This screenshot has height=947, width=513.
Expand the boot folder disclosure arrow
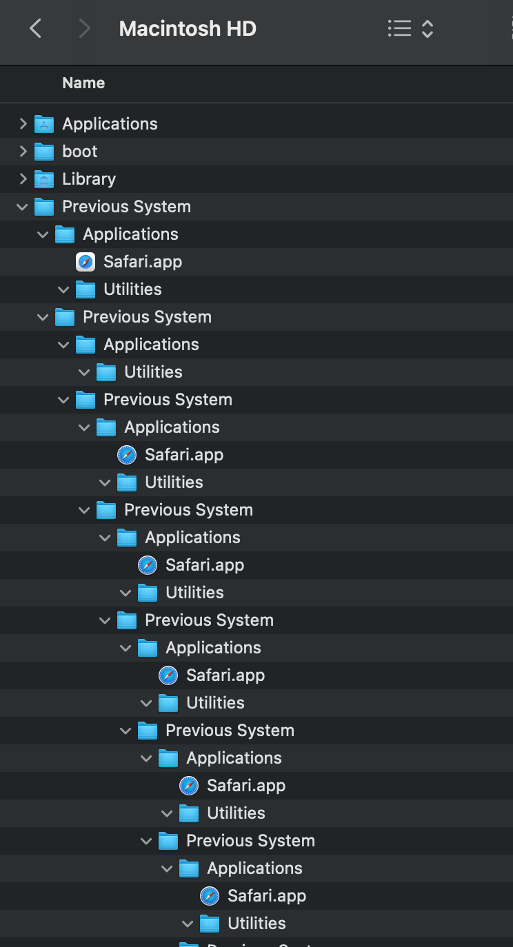coord(23,152)
